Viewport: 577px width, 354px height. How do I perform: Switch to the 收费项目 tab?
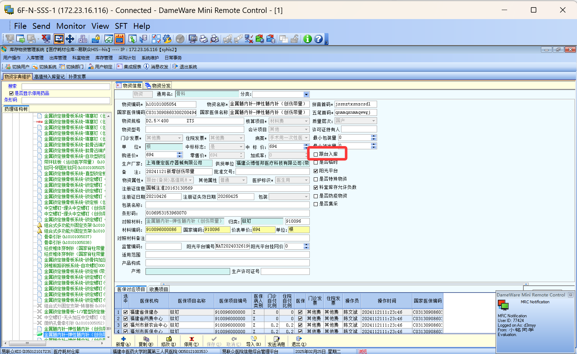click(x=158, y=289)
